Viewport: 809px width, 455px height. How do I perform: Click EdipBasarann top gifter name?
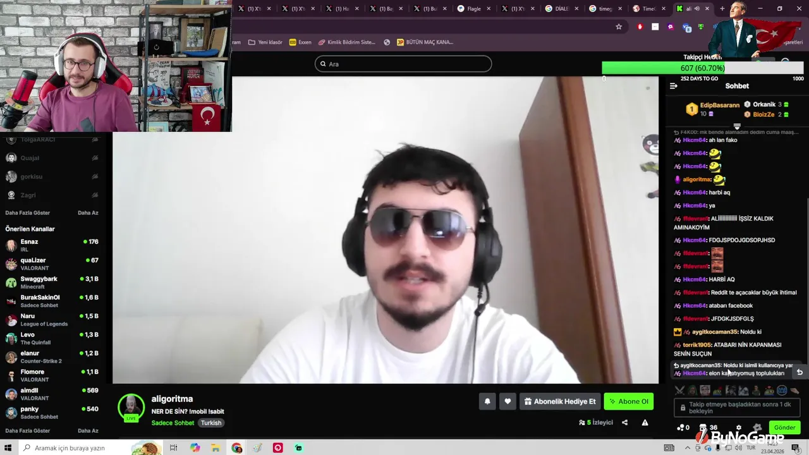click(719, 105)
